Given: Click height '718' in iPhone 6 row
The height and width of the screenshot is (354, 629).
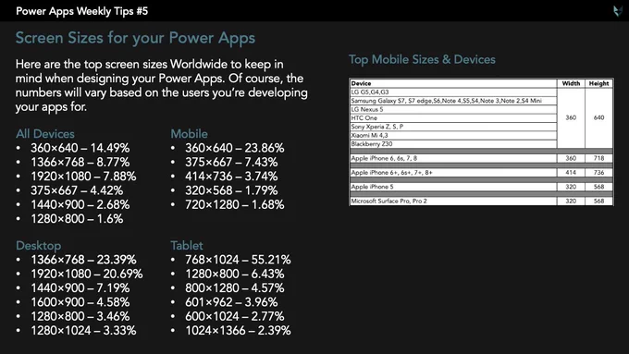Looking at the screenshot, I should coord(598,158).
